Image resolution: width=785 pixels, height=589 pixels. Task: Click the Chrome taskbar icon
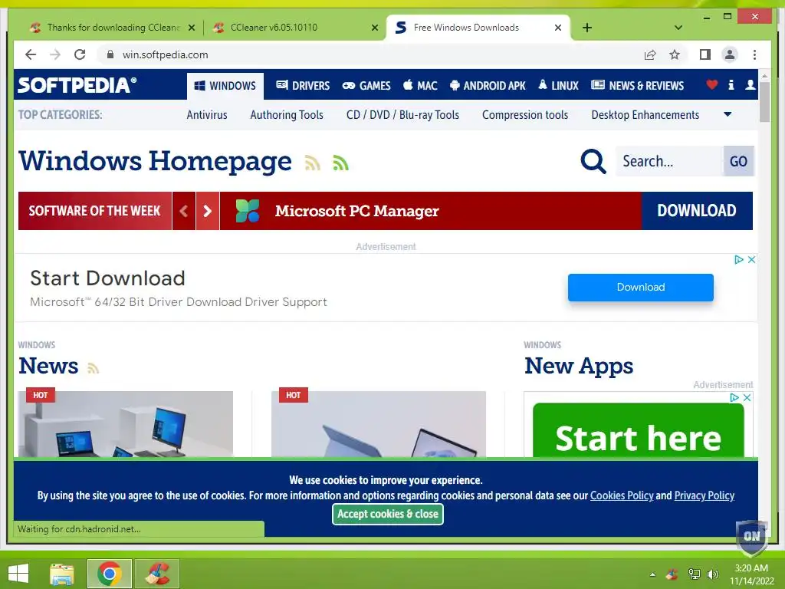(110, 574)
